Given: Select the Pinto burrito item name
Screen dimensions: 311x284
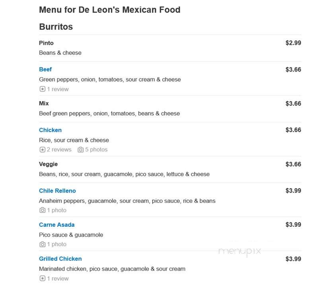Looking at the screenshot, I should point(46,43).
